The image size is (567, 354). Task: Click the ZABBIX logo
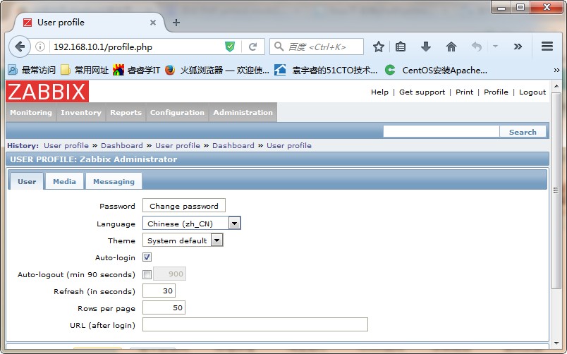click(x=47, y=92)
